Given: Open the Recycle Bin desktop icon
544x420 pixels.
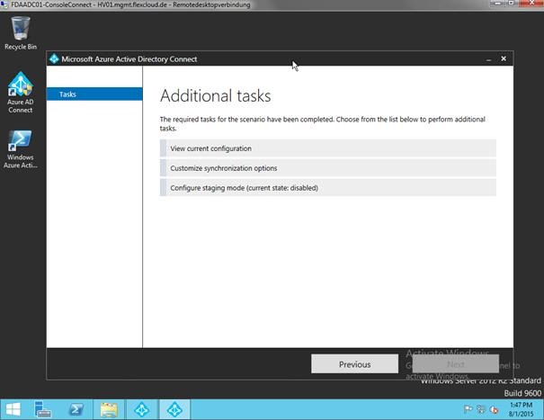Looking at the screenshot, I should (x=21, y=33).
